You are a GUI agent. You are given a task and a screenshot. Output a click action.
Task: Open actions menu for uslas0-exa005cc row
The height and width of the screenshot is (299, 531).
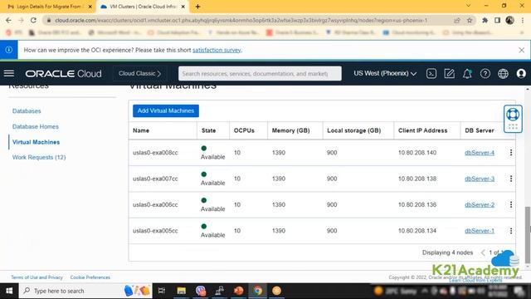tap(511, 231)
